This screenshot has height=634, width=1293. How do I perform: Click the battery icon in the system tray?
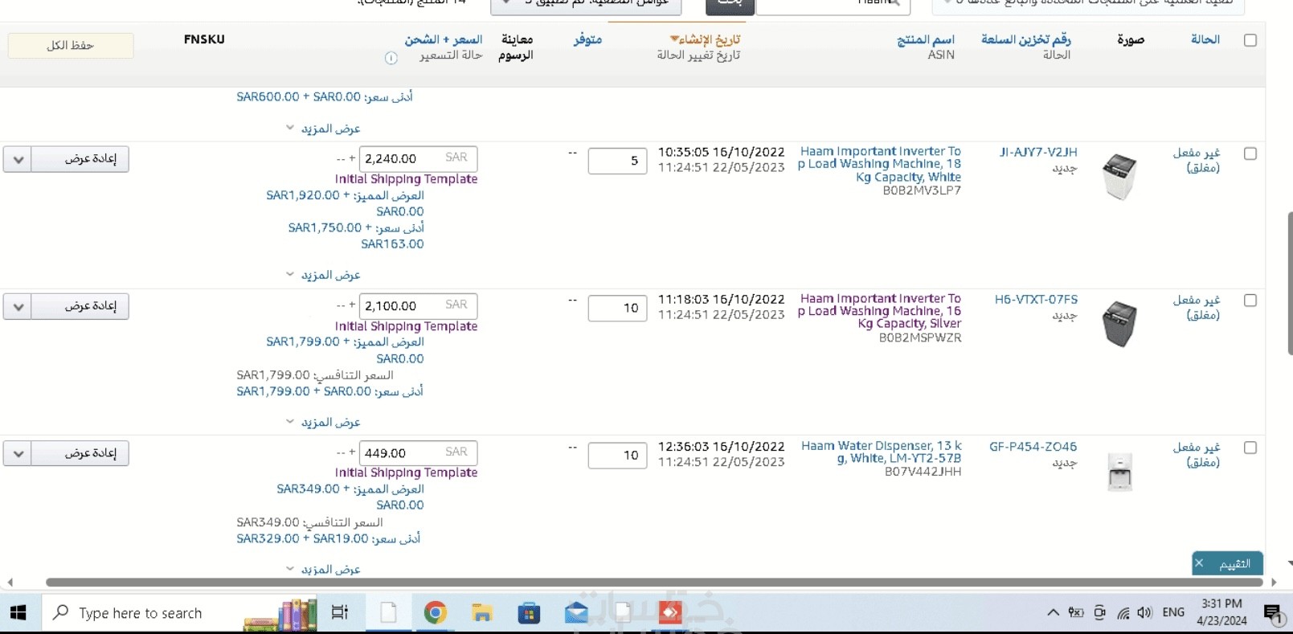[1075, 613]
